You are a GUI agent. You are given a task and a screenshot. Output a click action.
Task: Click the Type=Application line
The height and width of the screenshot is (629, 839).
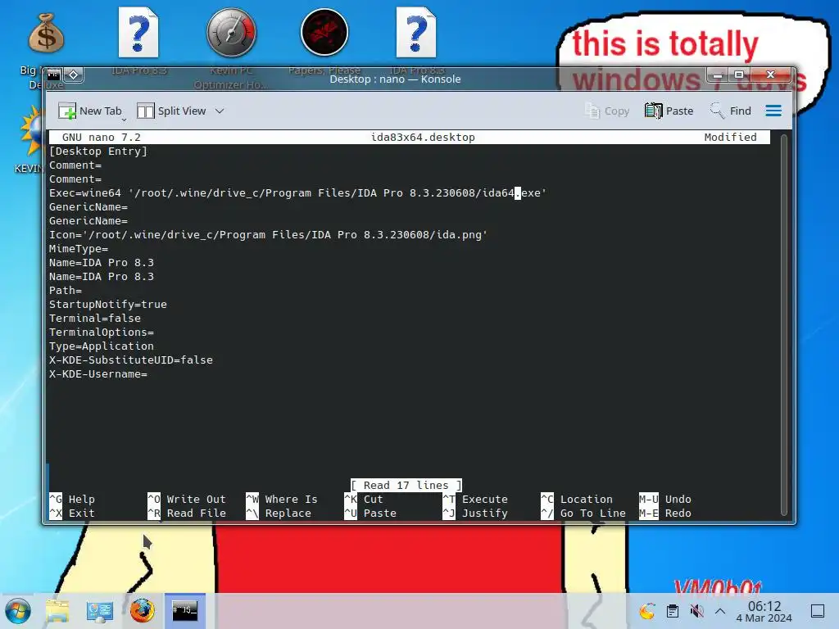pyautogui.click(x=102, y=346)
